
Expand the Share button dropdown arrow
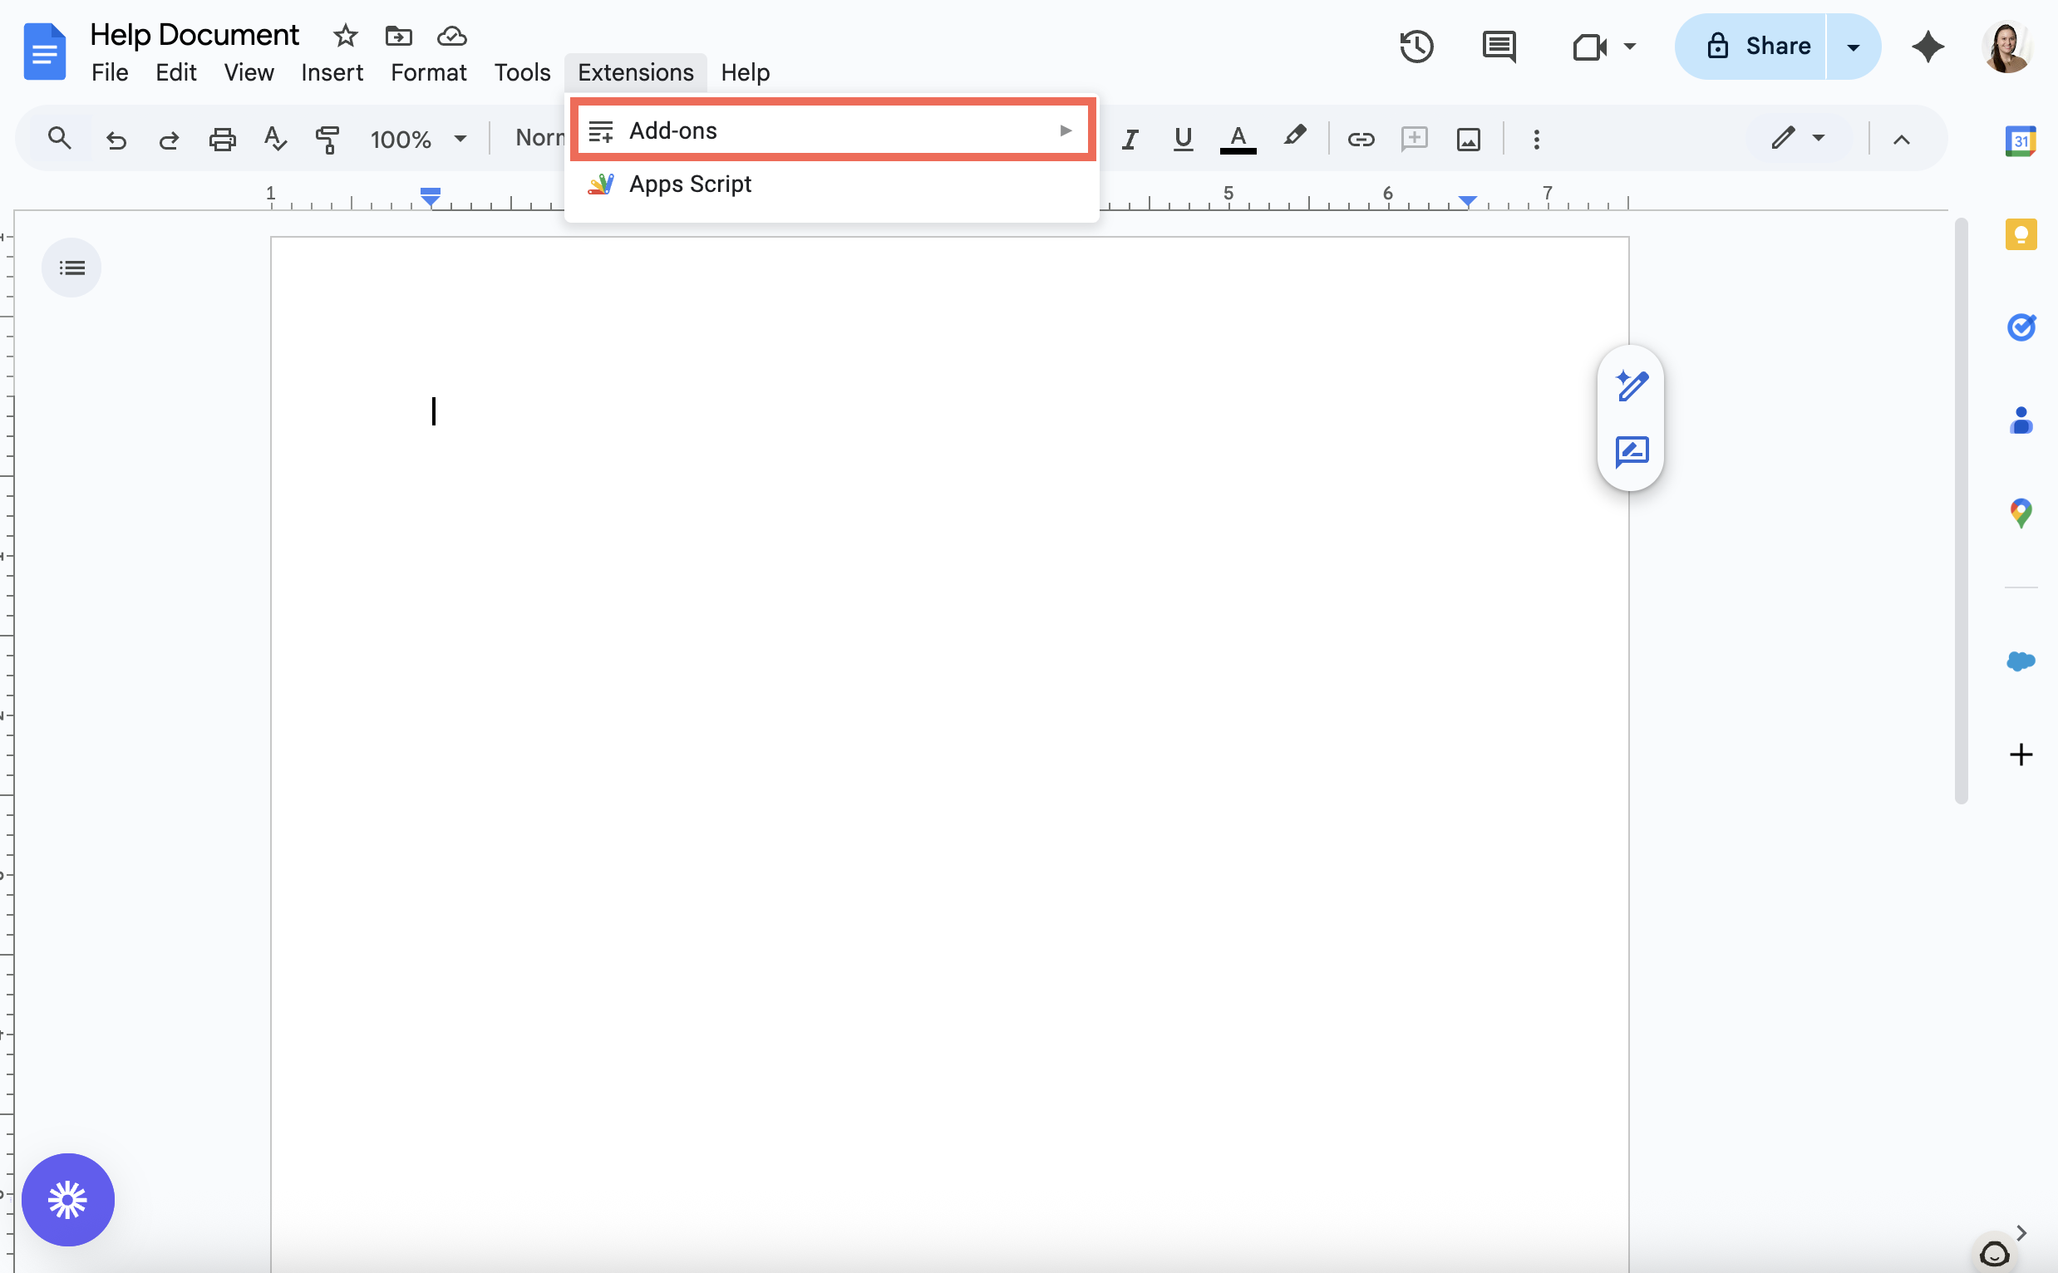(1852, 47)
